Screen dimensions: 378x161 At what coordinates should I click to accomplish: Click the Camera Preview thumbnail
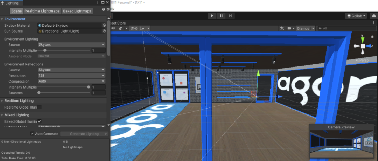tap(342, 143)
